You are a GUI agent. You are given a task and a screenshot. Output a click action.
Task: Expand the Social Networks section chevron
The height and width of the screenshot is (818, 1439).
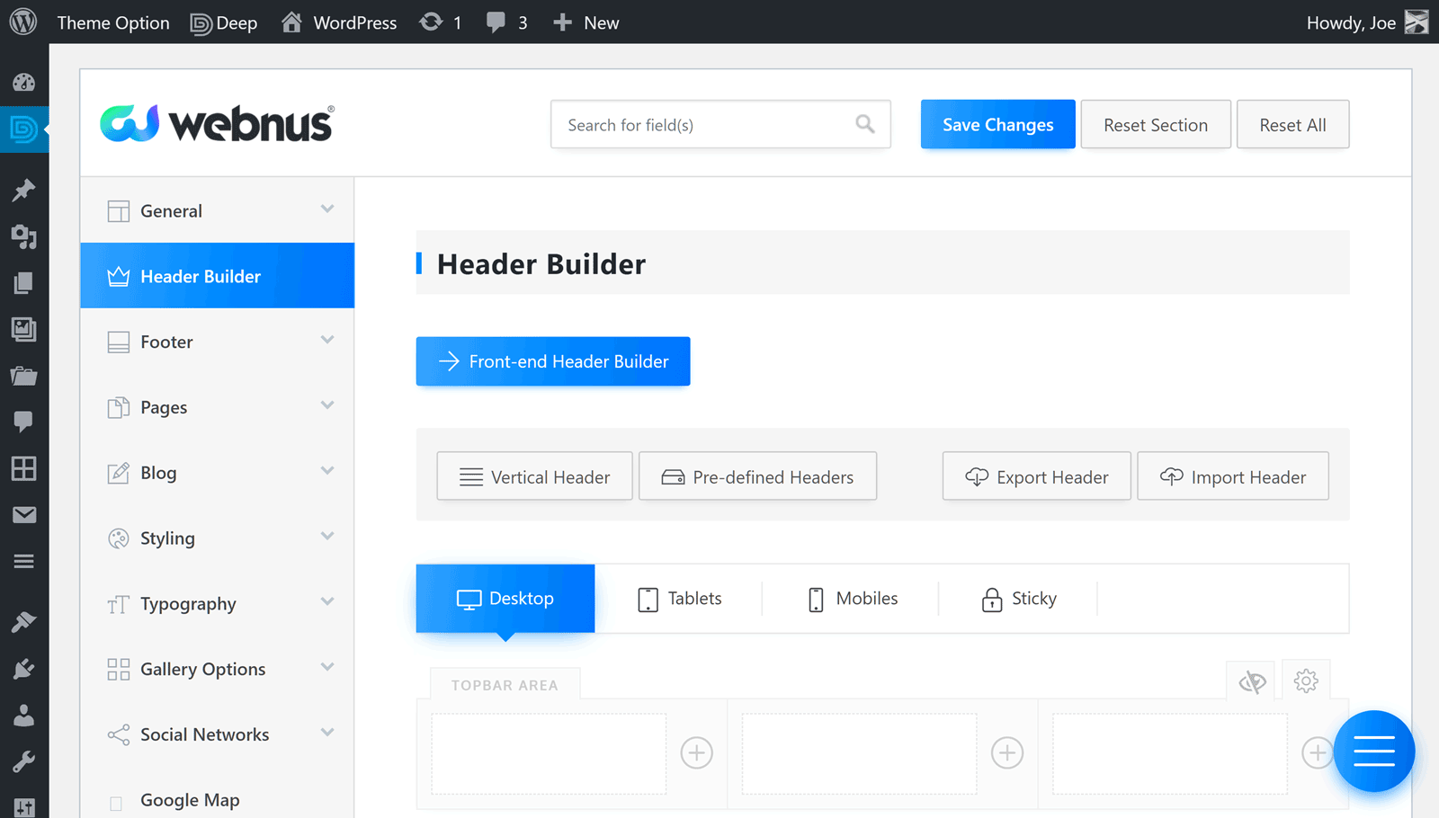coord(327,733)
